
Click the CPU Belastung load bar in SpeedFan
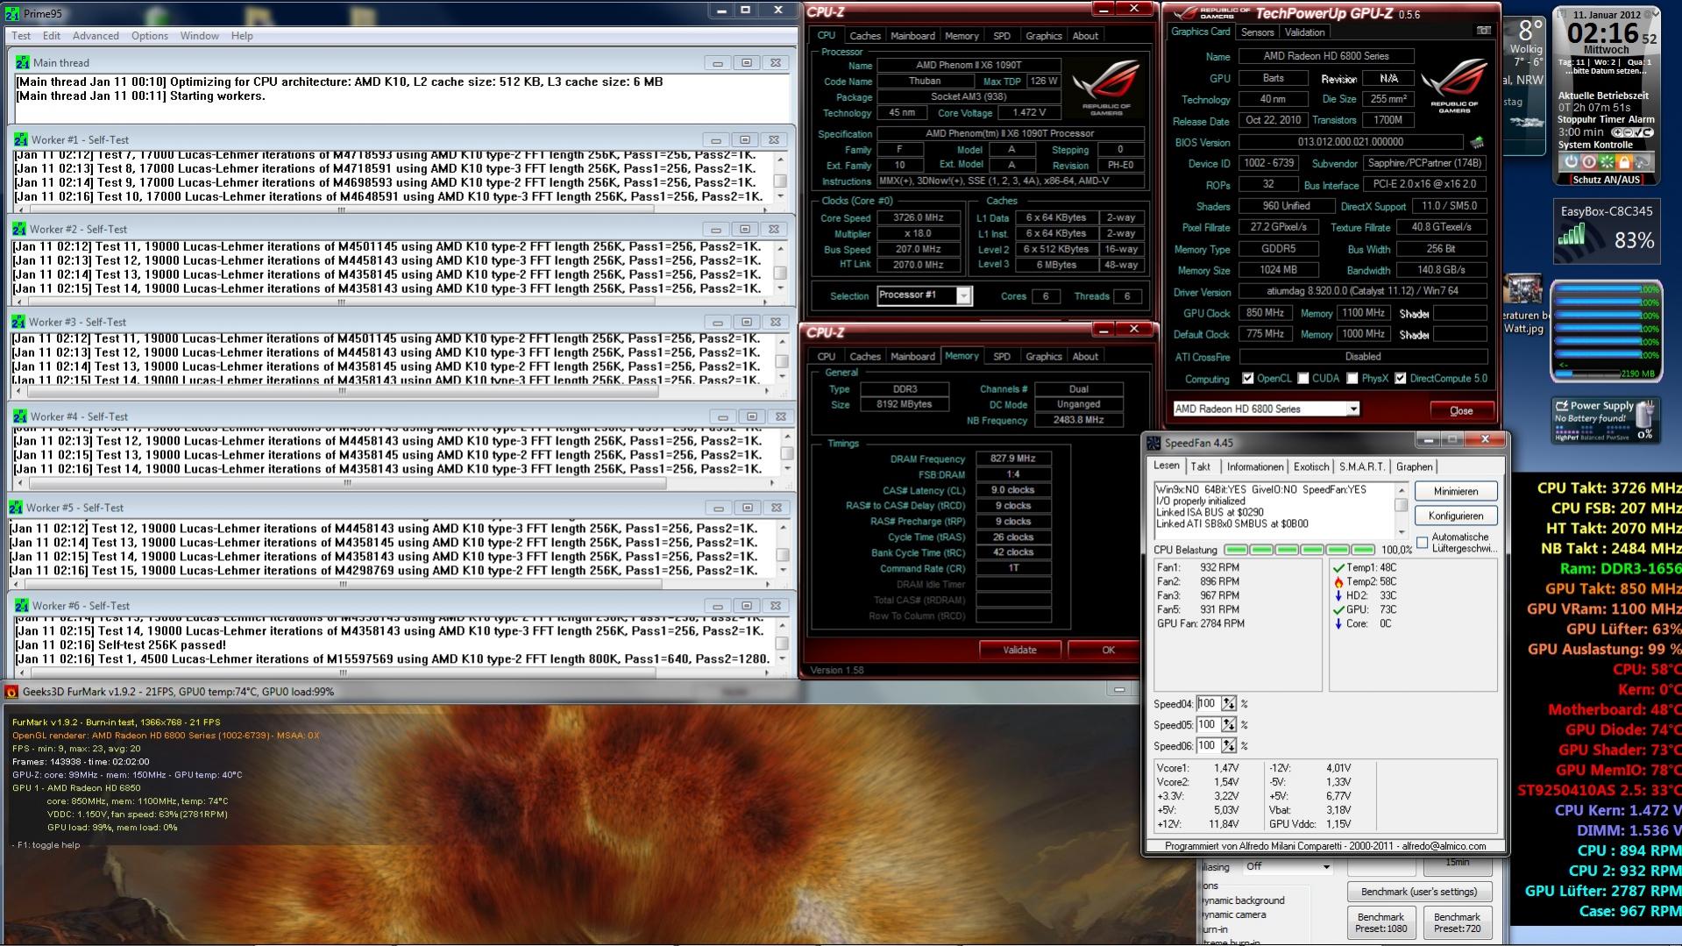pyautogui.click(x=1300, y=551)
